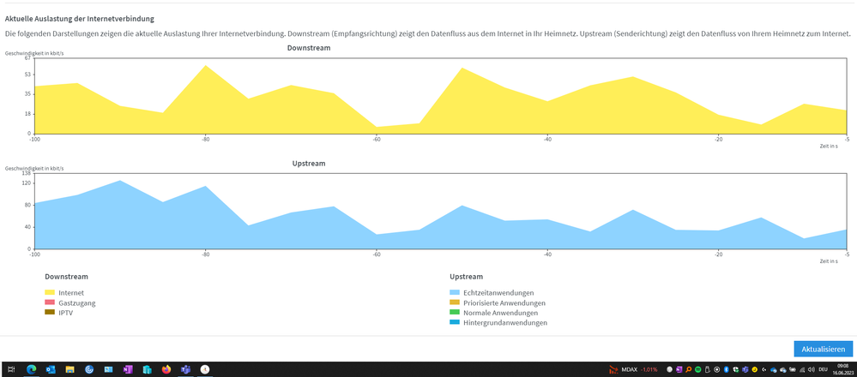Click the 'Normale Anwendungen' legend label
This screenshot has width=857, height=377.
tap(500, 313)
